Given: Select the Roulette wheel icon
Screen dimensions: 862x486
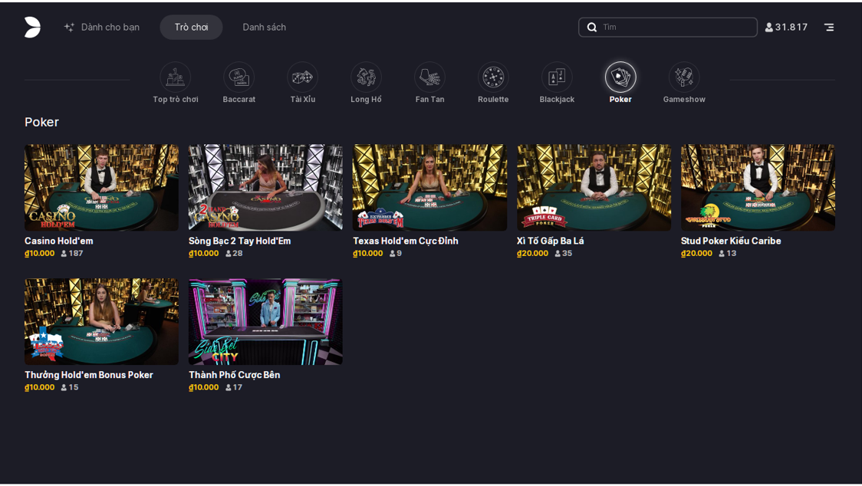Looking at the screenshot, I should pos(493,77).
